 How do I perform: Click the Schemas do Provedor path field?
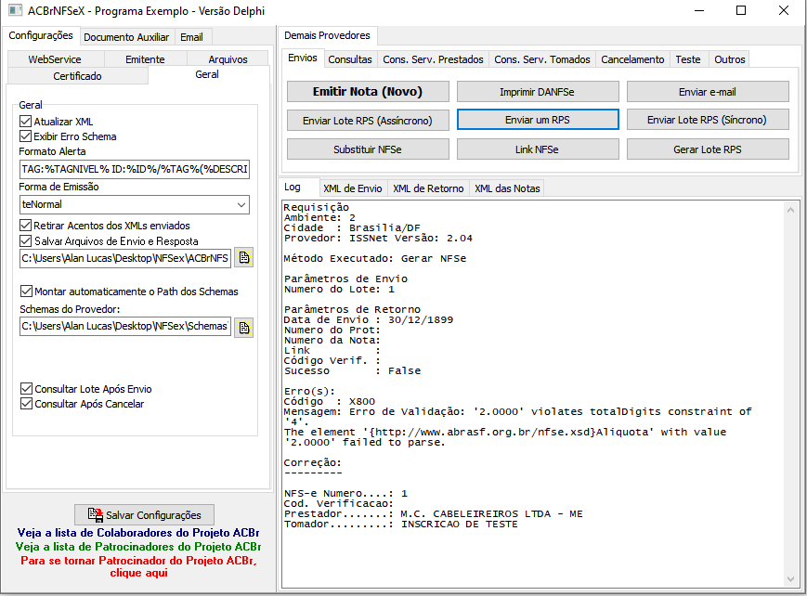(125, 326)
